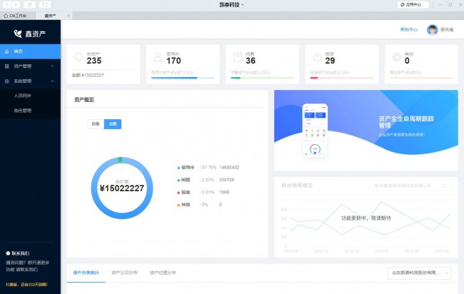Click the 首页 home icon in sidebar

[6, 51]
